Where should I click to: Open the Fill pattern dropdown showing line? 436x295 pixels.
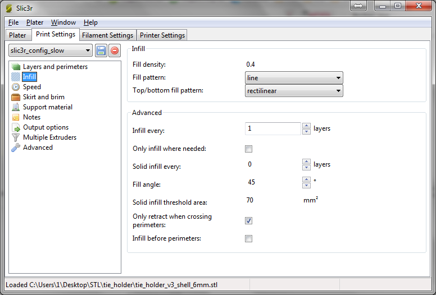(294, 78)
